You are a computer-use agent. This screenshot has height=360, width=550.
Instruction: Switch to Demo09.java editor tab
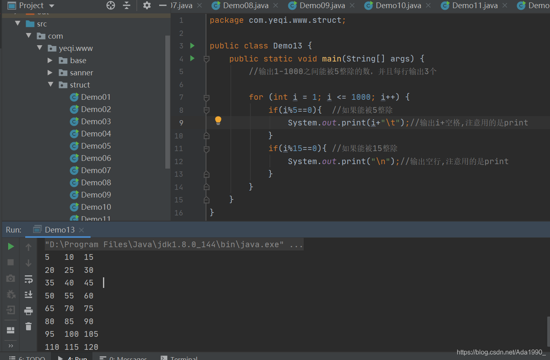[322, 5]
